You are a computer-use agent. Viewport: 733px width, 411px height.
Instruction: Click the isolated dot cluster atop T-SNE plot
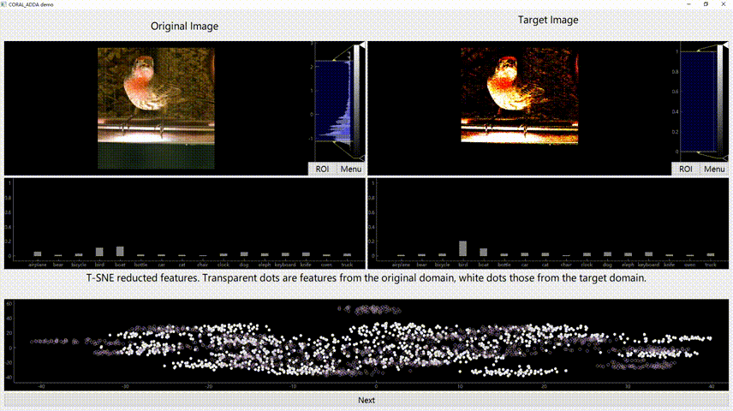pyautogui.click(x=370, y=309)
